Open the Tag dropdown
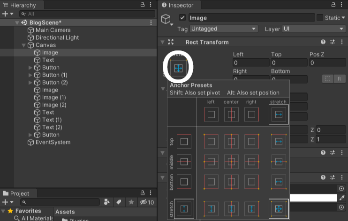The image size is (348, 221). click(224, 29)
